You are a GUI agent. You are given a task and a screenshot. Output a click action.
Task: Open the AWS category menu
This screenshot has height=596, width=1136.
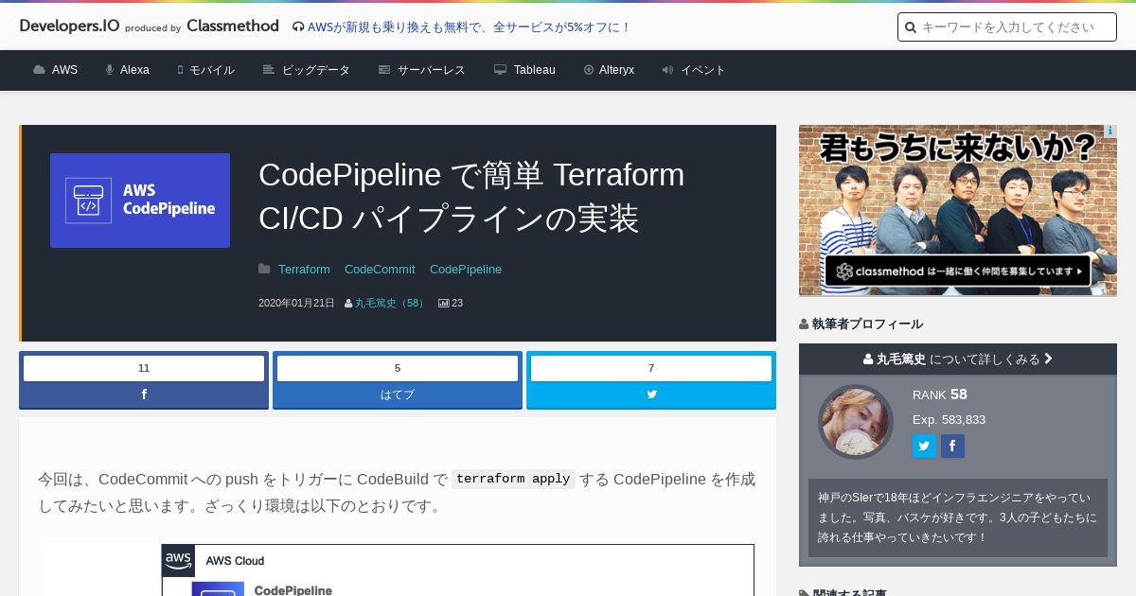point(55,70)
